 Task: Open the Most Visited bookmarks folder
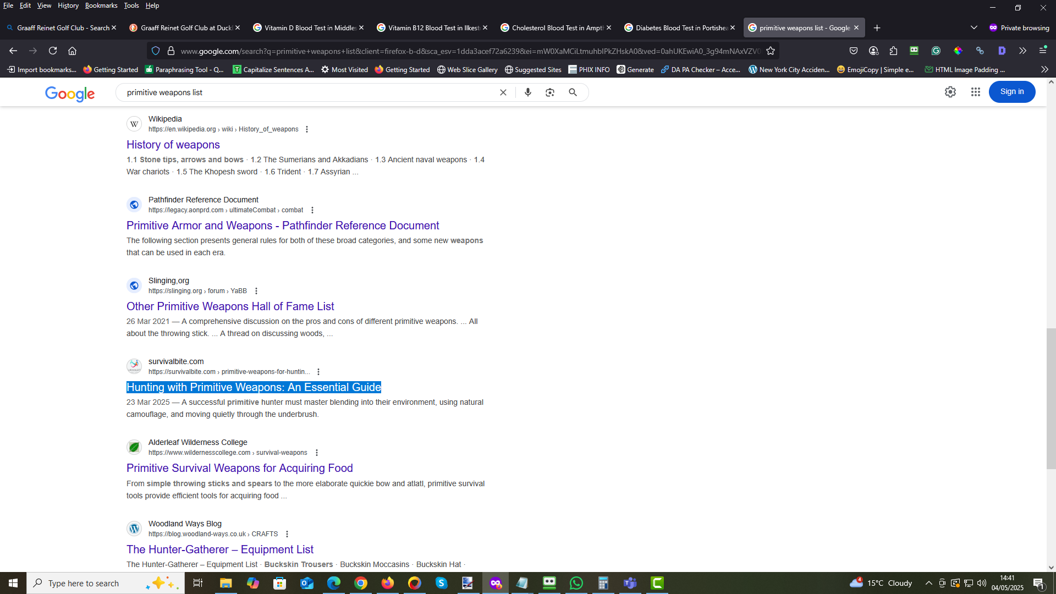click(x=344, y=69)
